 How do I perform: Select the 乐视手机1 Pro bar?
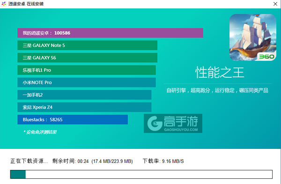(87, 70)
